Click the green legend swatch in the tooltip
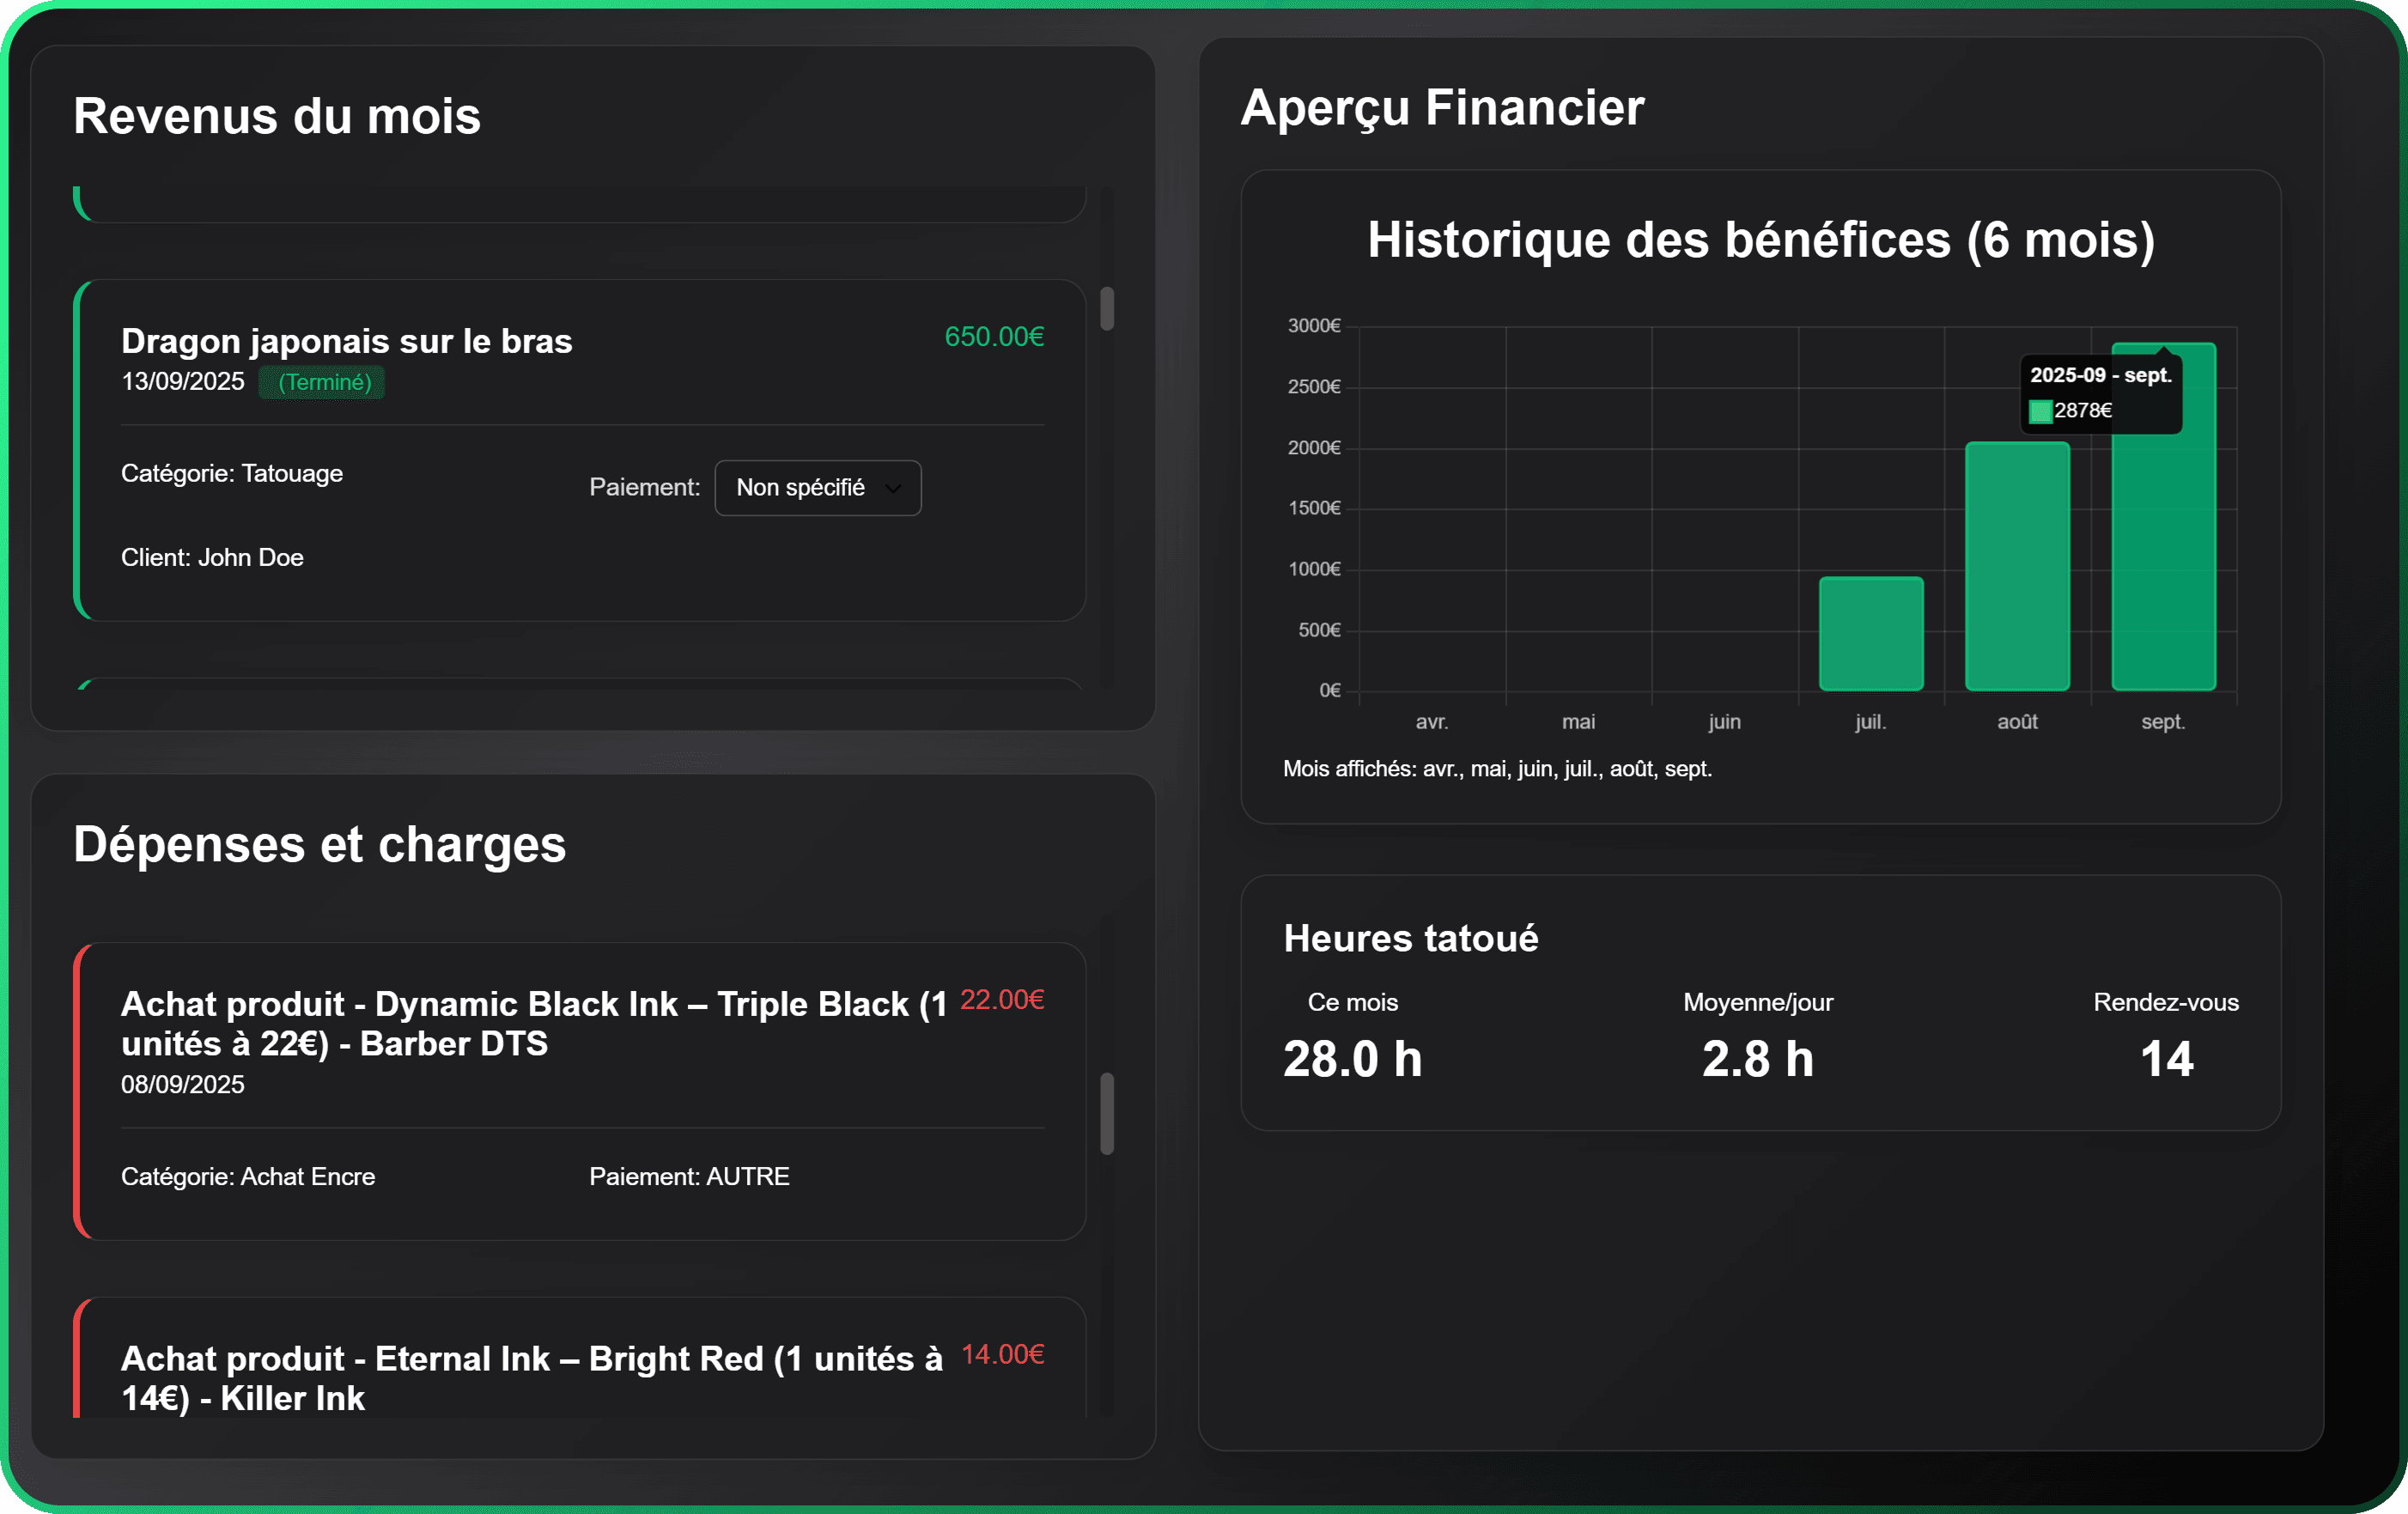The image size is (2408, 1514). (2040, 410)
